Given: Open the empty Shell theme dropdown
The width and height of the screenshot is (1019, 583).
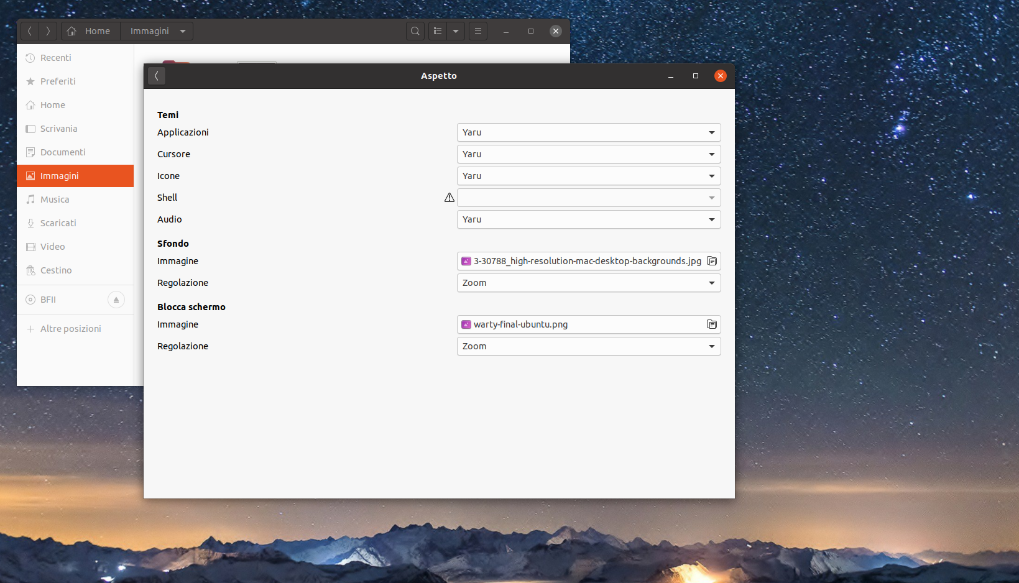Looking at the screenshot, I should [589, 198].
